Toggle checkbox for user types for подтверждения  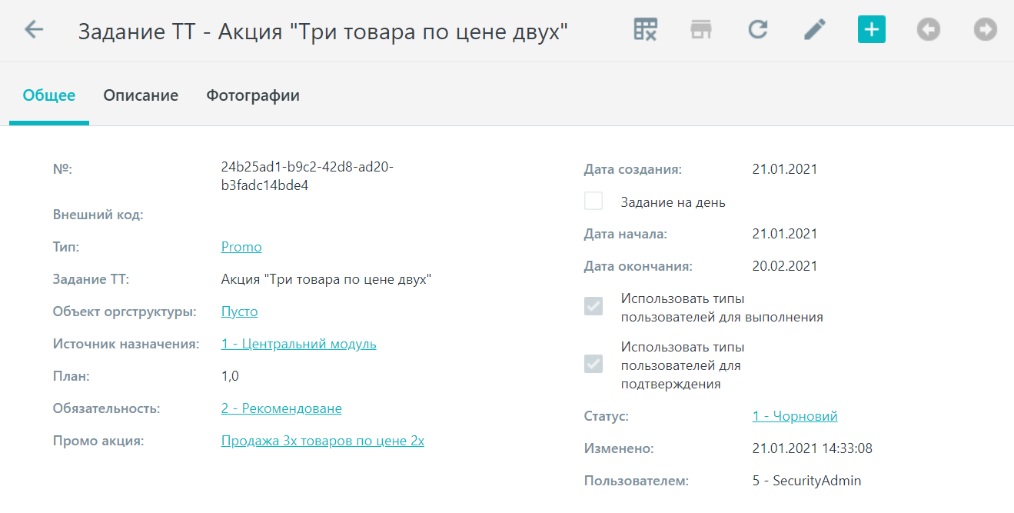click(x=593, y=364)
